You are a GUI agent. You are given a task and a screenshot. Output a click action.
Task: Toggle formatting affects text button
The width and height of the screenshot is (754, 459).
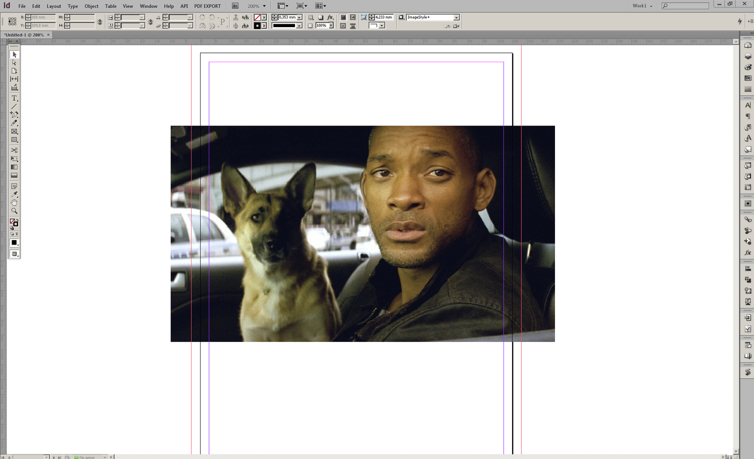(17, 234)
